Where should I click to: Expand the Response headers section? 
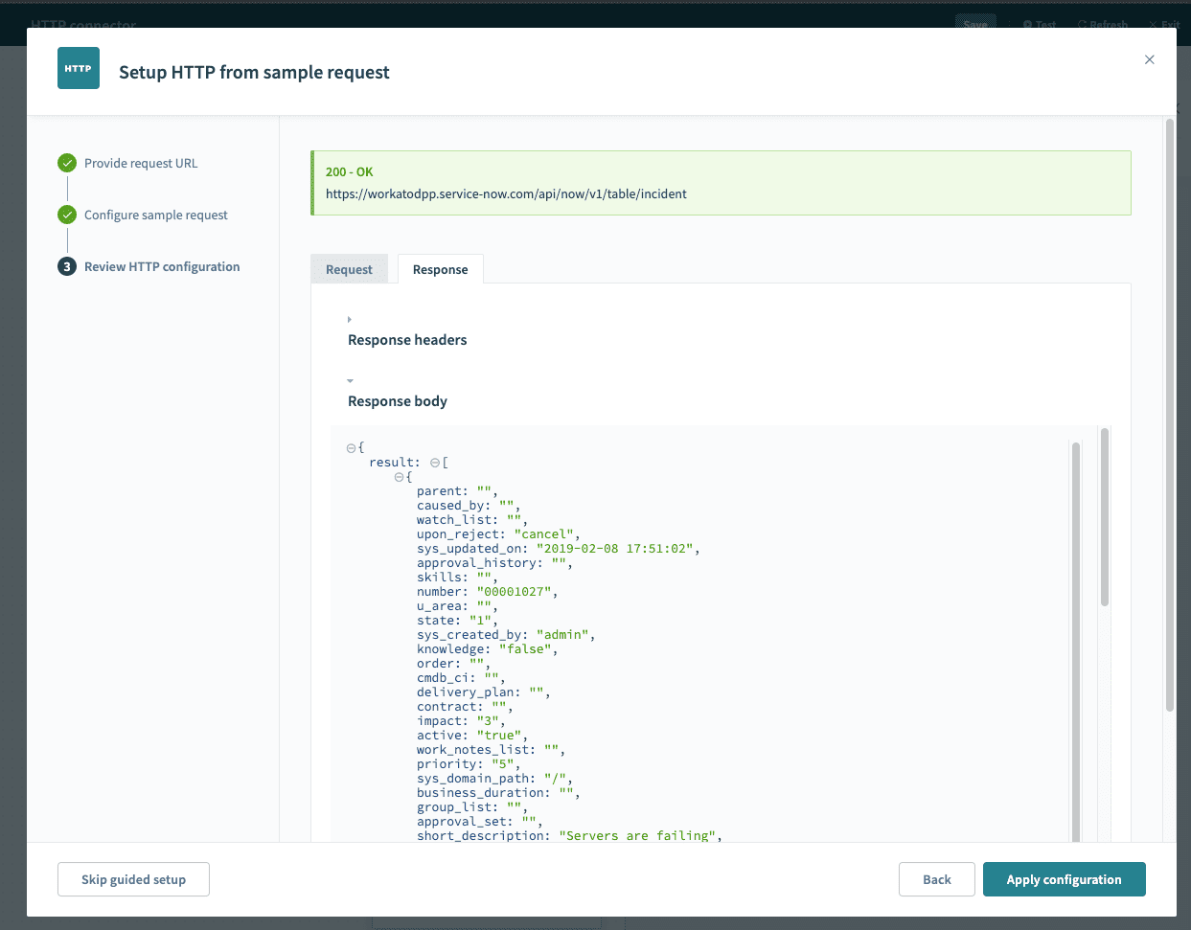(x=349, y=319)
